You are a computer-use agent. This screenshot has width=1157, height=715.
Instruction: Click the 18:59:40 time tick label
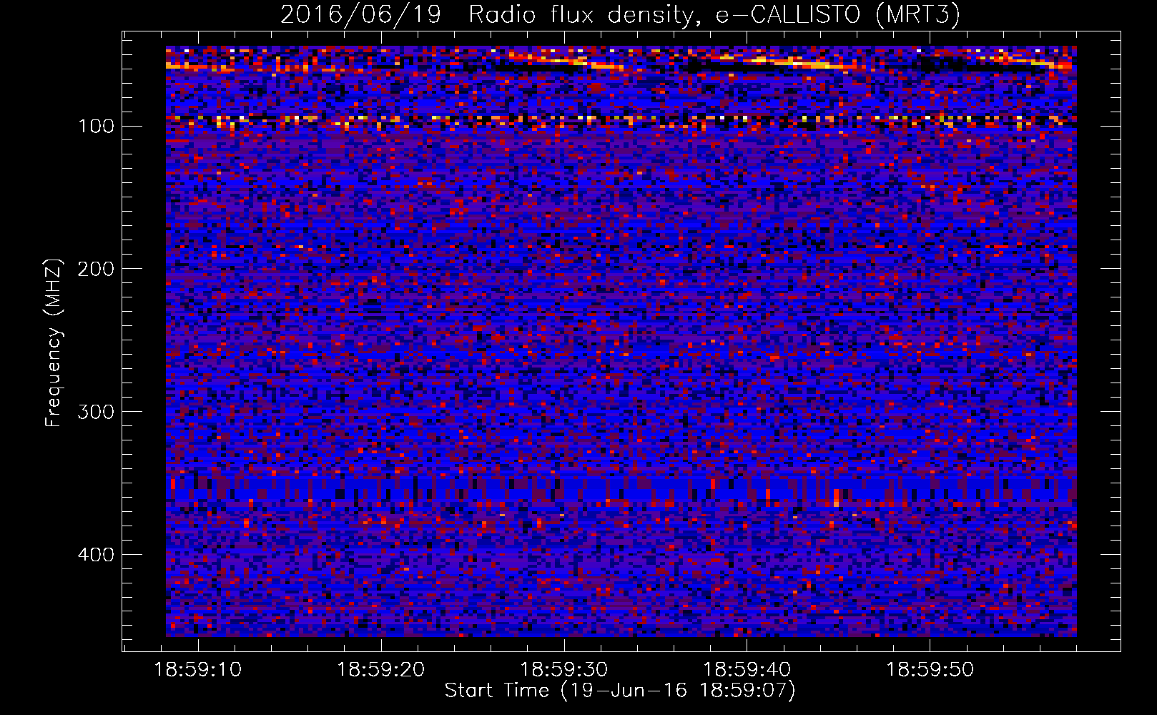point(747,670)
